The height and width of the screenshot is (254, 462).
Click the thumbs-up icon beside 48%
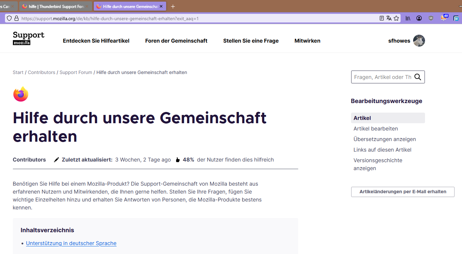(x=178, y=160)
